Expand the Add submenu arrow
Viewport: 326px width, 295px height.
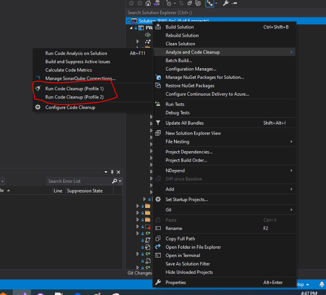click(x=292, y=189)
